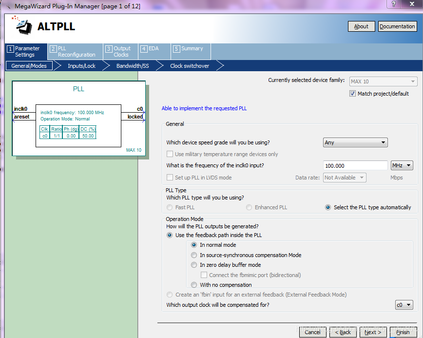The image size is (423, 338).
Task: Switch to Output Clocks tab
Action: [120, 52]
